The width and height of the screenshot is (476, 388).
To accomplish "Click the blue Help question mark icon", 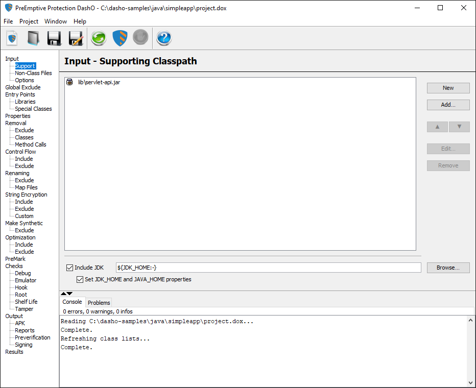I will tap(164, 38).
